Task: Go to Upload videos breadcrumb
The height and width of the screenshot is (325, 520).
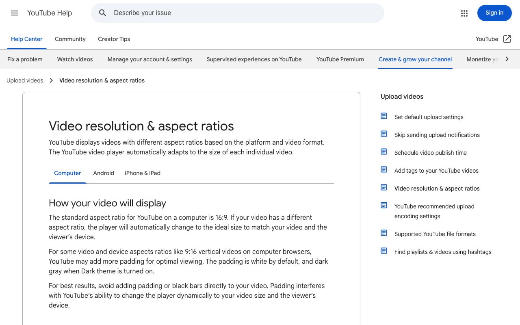Action: click(x=25, y=80)
